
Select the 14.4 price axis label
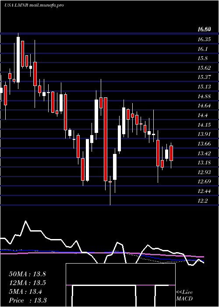pyautogui.click(x=202, y=115)
